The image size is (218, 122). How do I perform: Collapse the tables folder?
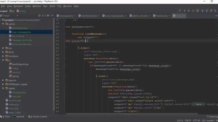[x=3, y=88]
